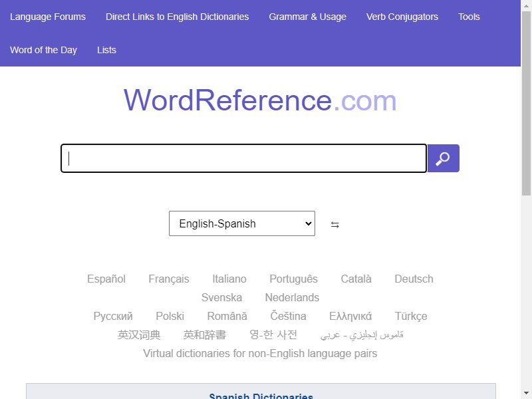Open the Language Forums menu
Viewport: 532px width, 399px height.
(x=48, y=17)
